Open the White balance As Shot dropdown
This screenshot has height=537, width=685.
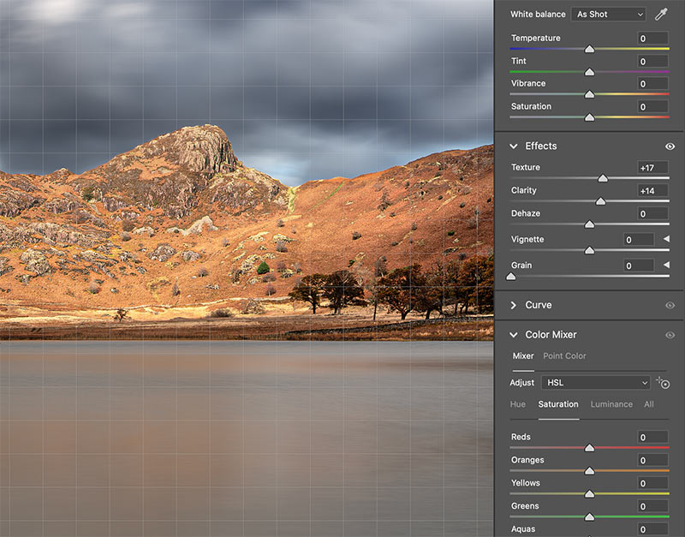tap(608, 15)
